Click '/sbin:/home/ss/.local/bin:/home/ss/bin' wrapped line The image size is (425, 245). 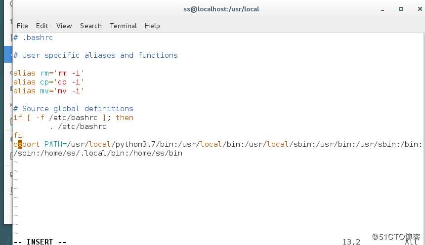tap(98, 154)
